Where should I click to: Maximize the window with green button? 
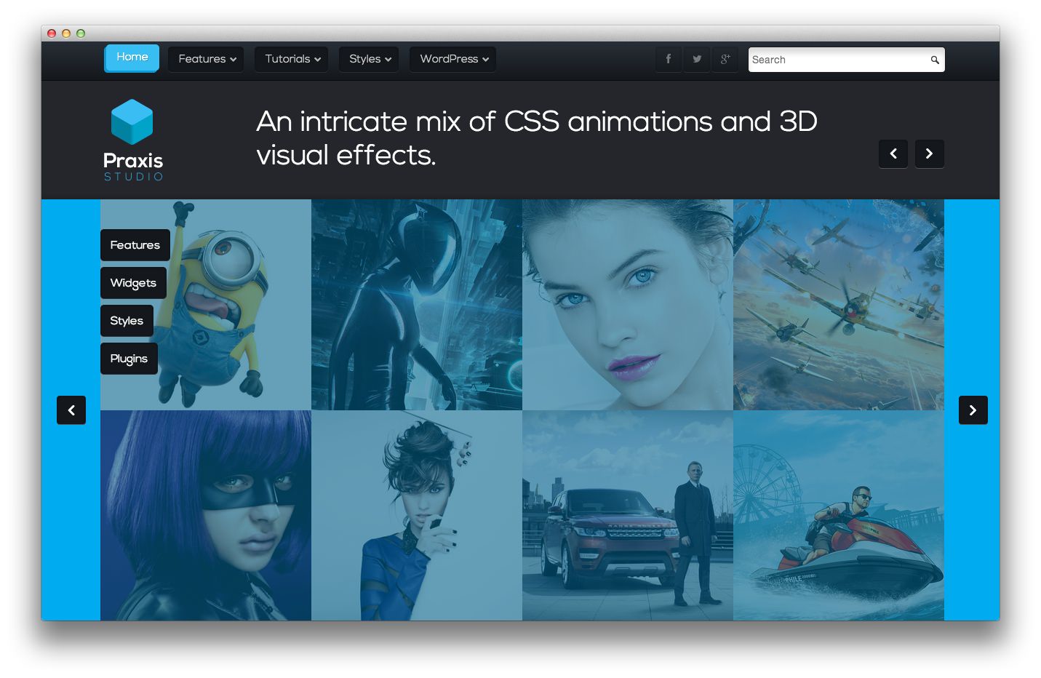(x=81, y=33)
